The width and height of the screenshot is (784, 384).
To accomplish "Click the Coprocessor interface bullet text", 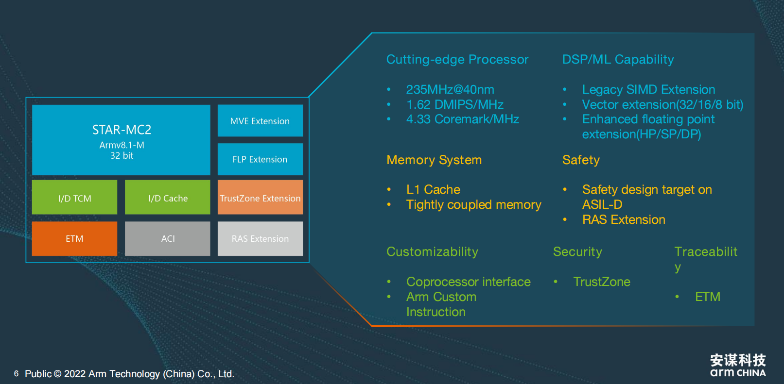I will [x=468, y=282].
